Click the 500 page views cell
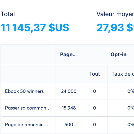Screen dimensions: 134x134 (x=69, y=125)
